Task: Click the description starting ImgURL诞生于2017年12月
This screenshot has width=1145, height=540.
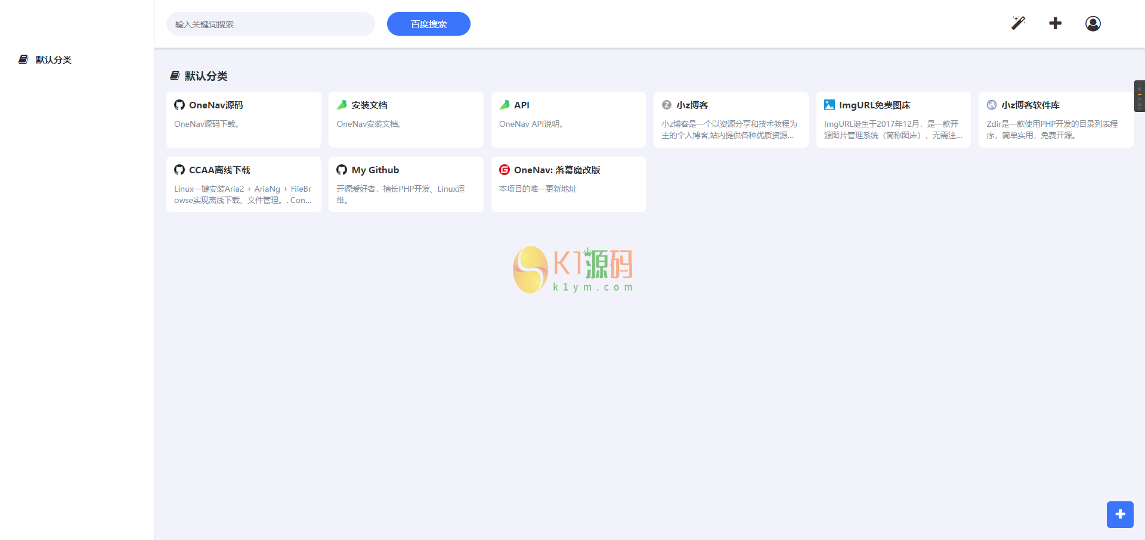Action: click(x=893, y=130)
